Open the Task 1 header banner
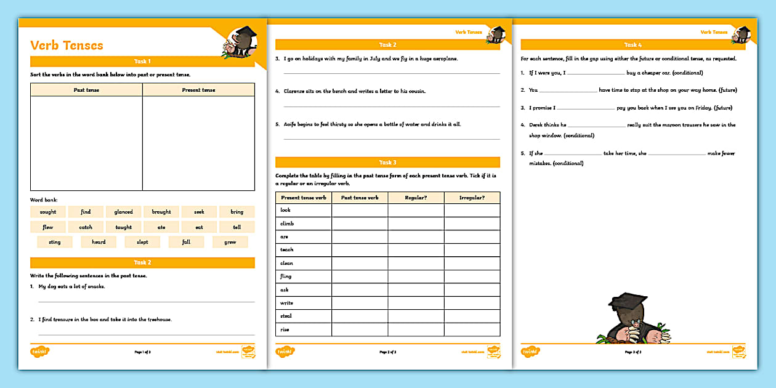 (x=142, y=61)
